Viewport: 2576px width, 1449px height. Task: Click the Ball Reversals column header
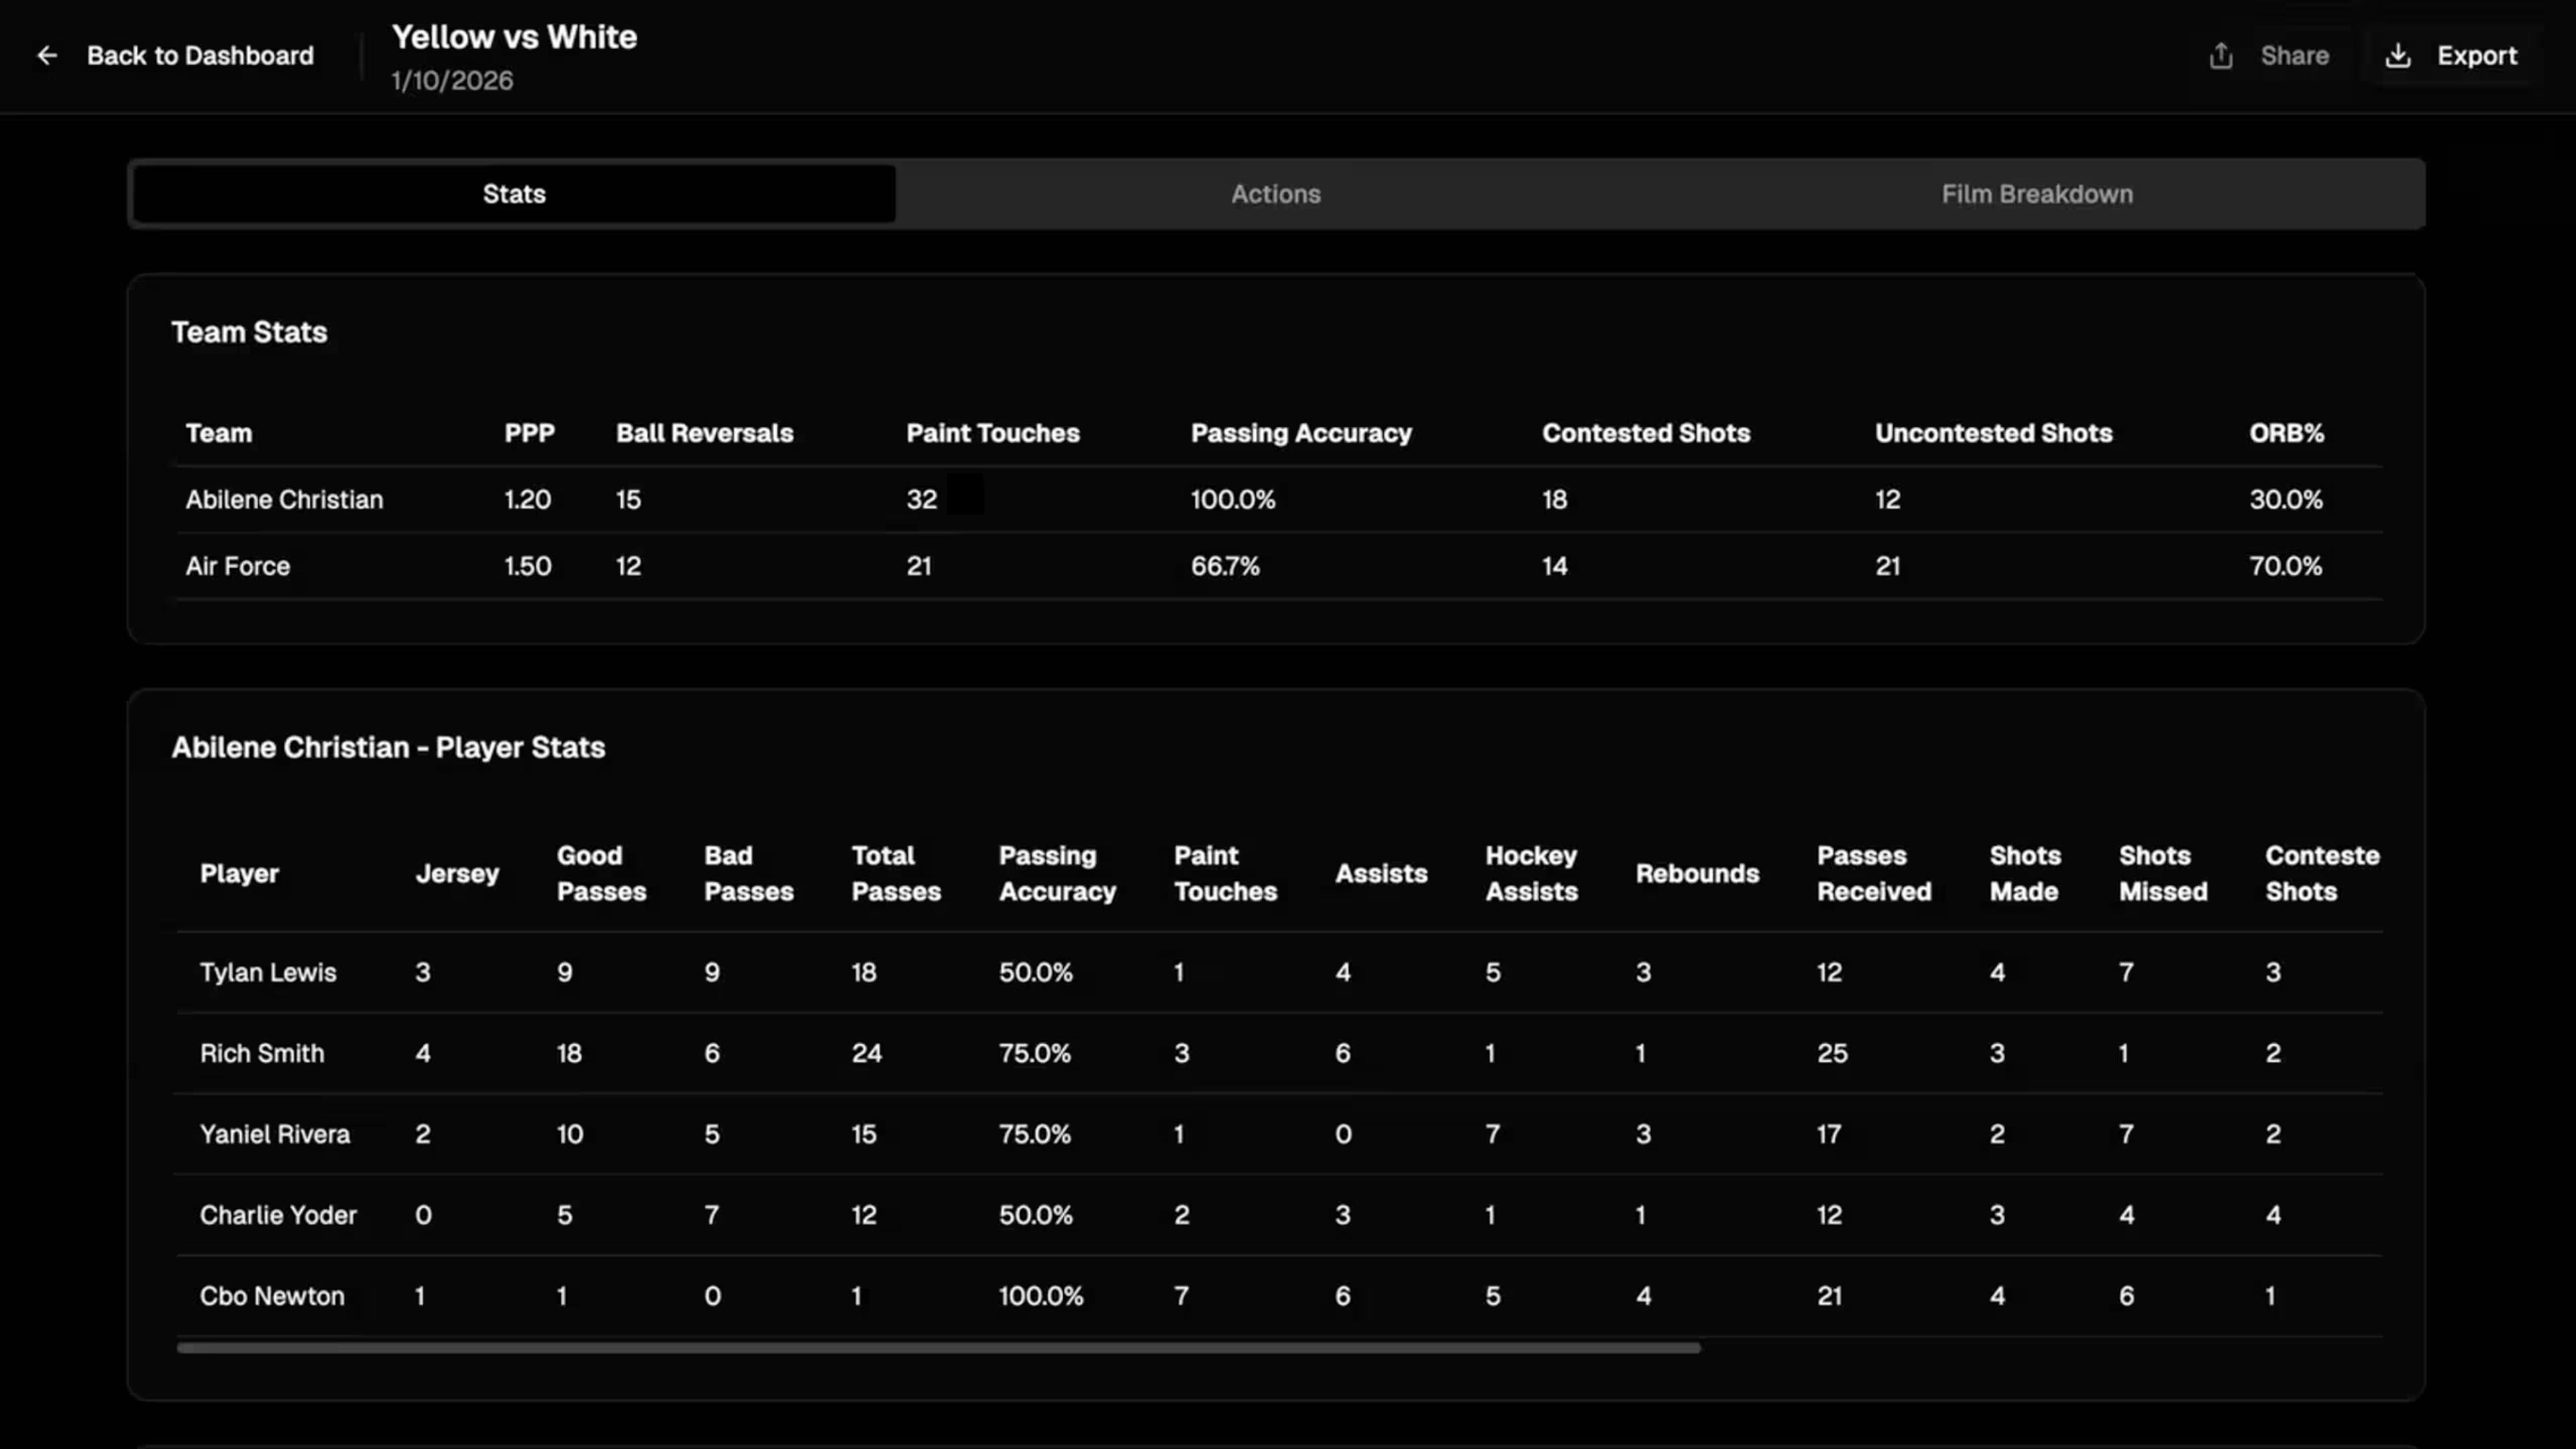(704, 433)
